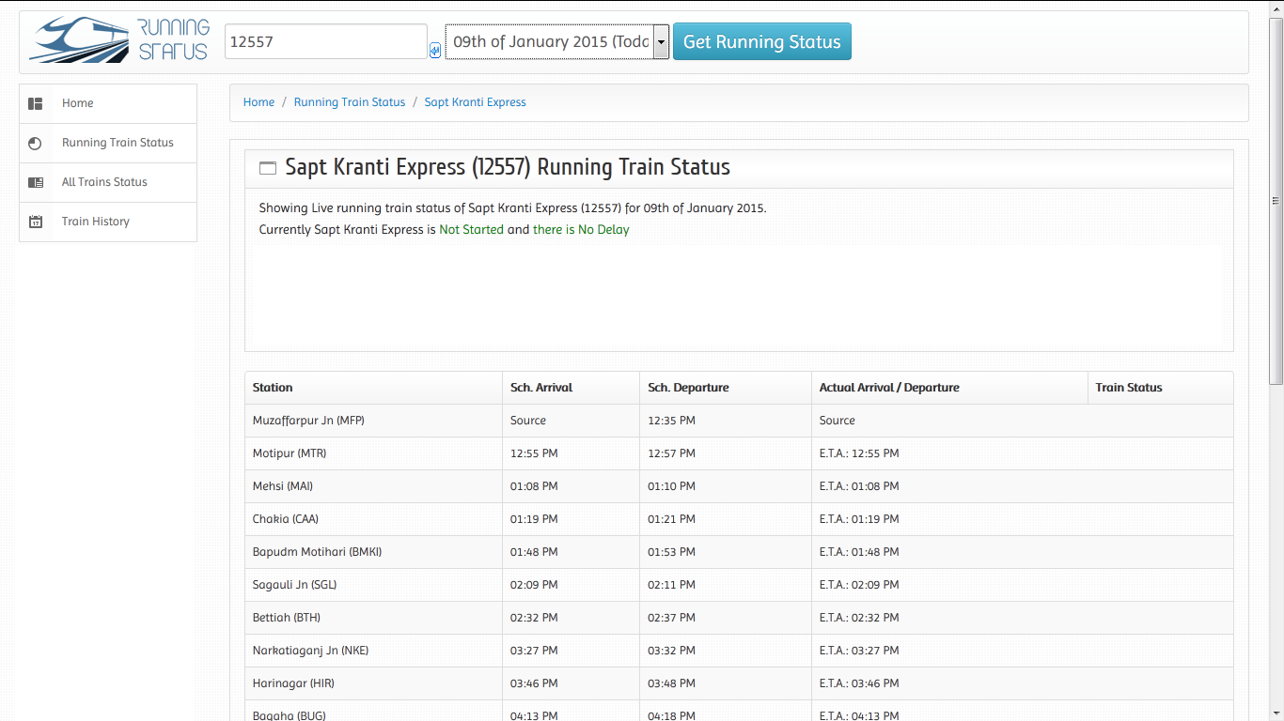Follow the Running Train Status breadcrumb link
1284x721 pixels.
click(x=350, y=102)
